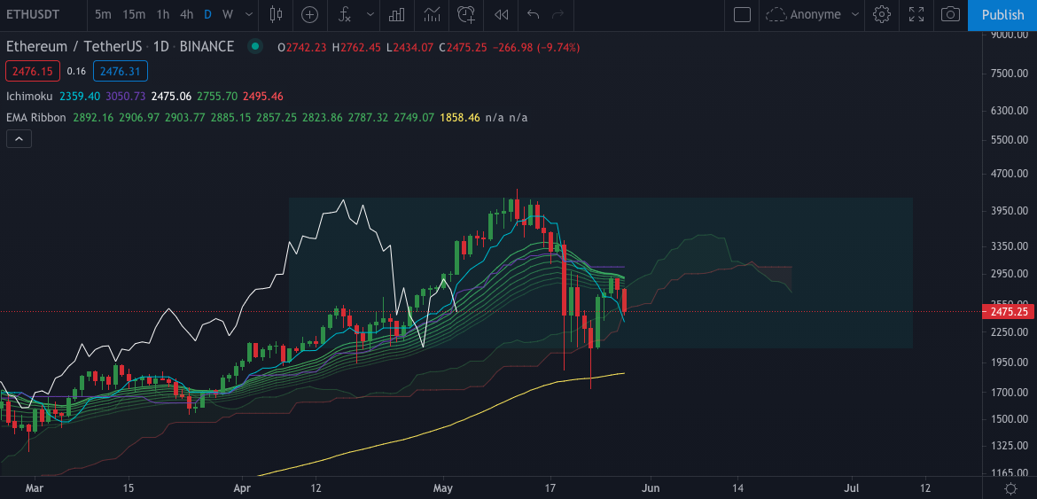Select the 4h timeframe
The image size is (1037, 499).
[x=186, y=14]
